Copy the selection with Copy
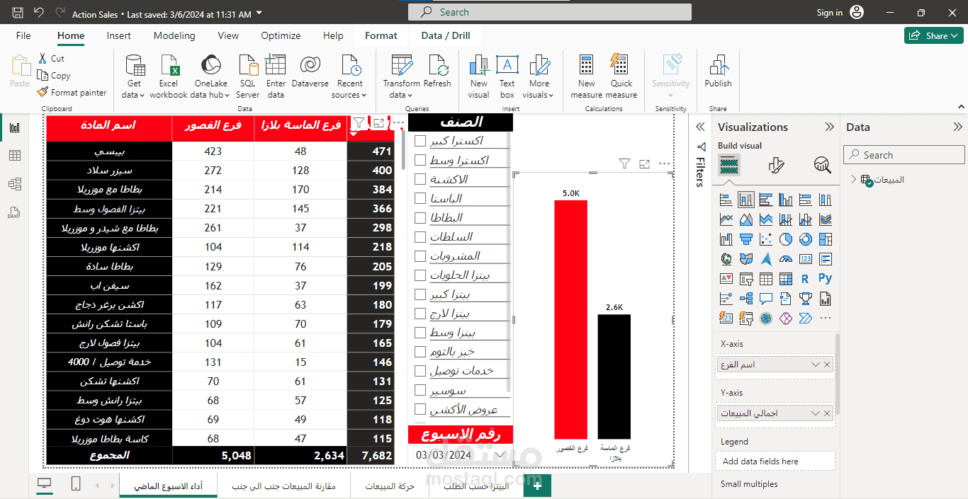The image size is (968, 499). [54, 76]
